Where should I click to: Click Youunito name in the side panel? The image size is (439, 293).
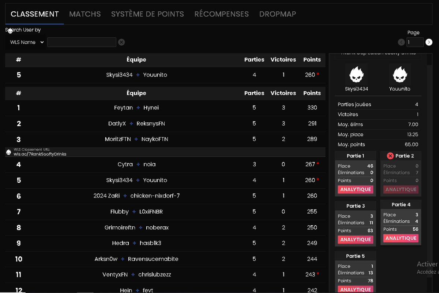(399, 89)
